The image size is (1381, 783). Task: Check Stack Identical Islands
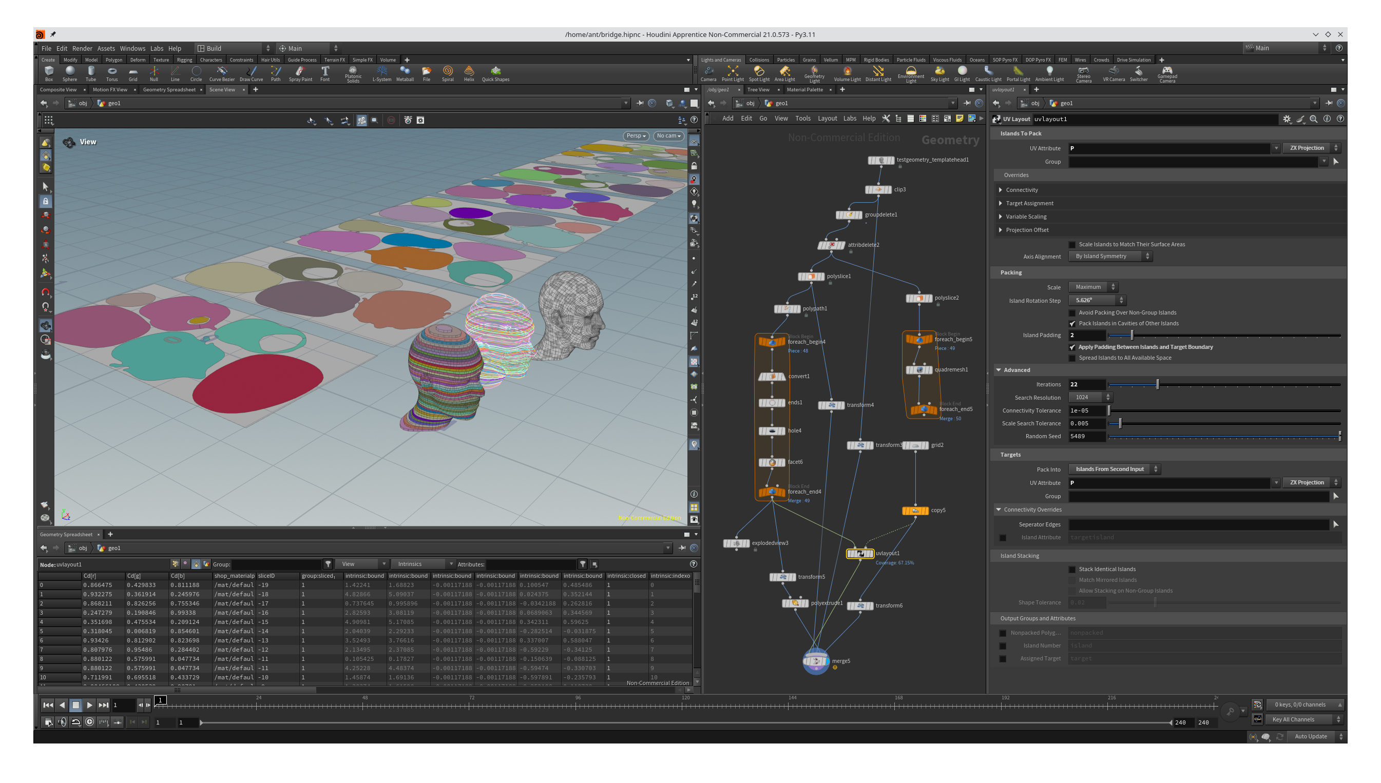pos(1072,570)
